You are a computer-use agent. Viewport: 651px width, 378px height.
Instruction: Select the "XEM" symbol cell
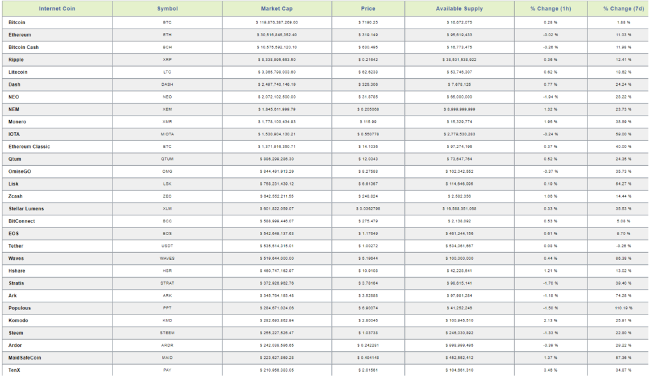tap(167, 109)
